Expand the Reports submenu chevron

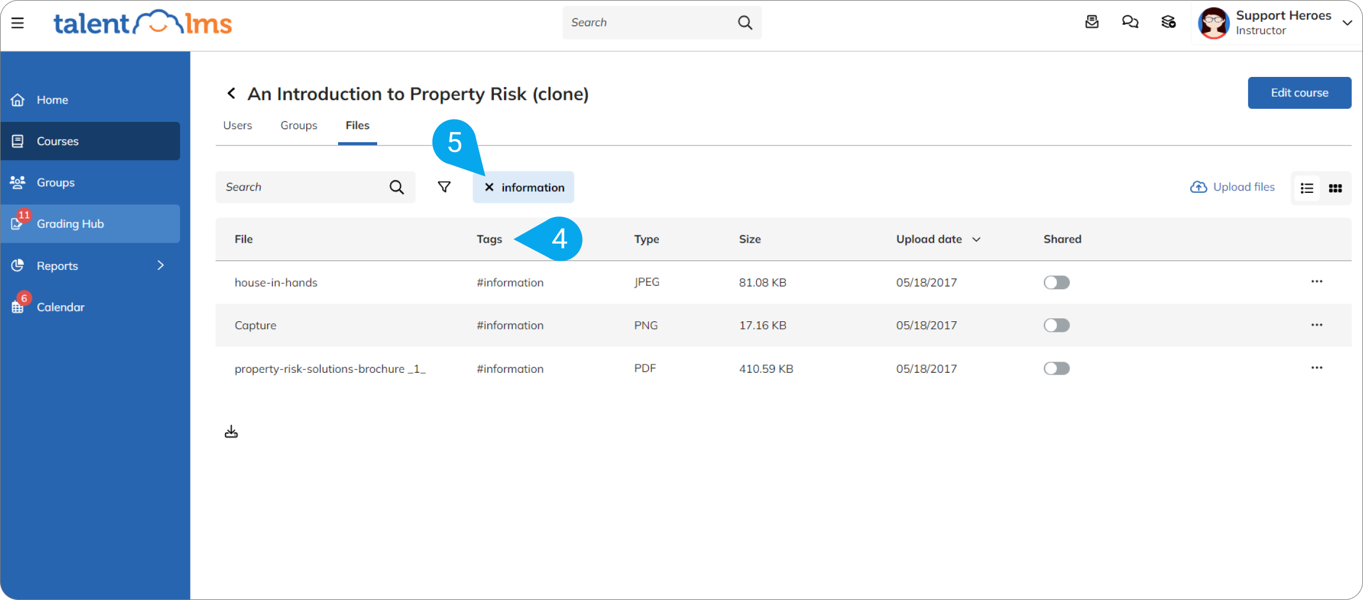[160, 266]
